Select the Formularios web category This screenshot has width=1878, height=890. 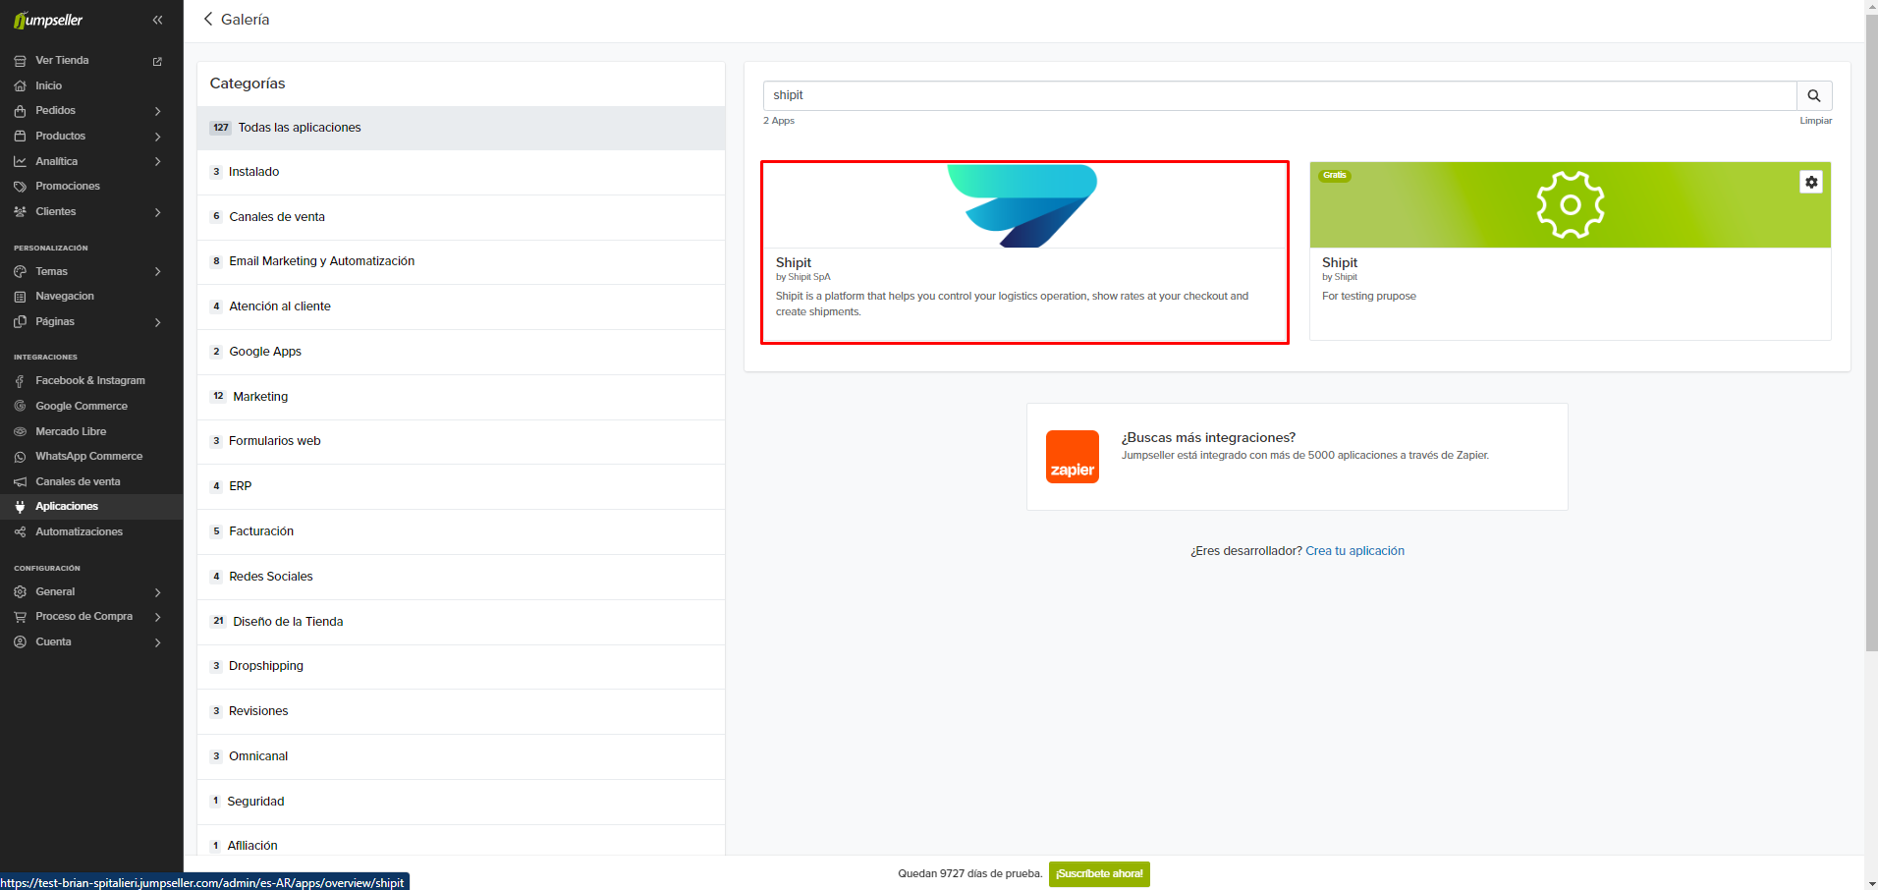pyautogui.click(x=461, y=441)
